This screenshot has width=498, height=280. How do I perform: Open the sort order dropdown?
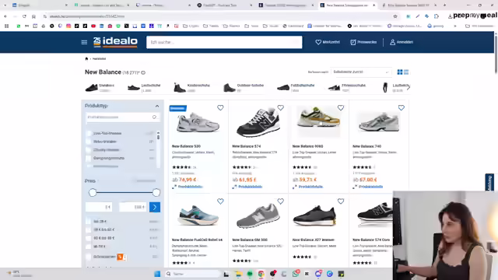point(361,72)
